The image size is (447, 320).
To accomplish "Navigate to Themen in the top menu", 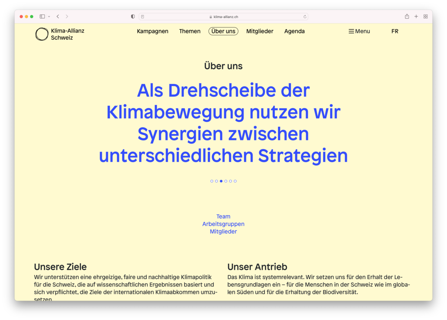I will [x=190, y=31].
